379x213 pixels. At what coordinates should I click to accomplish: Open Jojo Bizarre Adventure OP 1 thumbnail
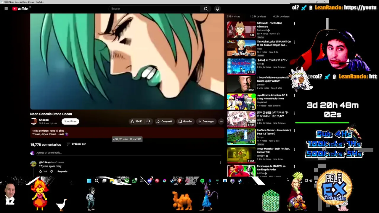coord(241,101)
